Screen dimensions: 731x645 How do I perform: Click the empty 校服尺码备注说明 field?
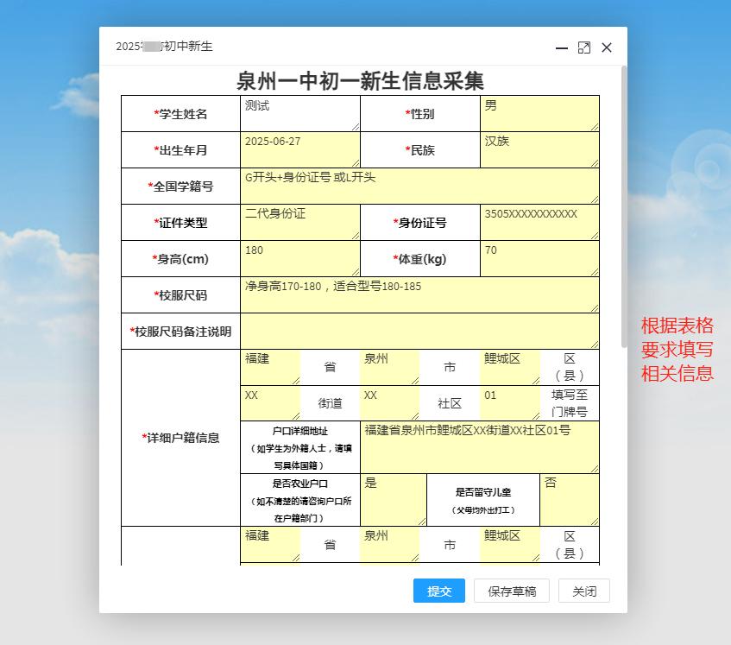click(419, 332)
